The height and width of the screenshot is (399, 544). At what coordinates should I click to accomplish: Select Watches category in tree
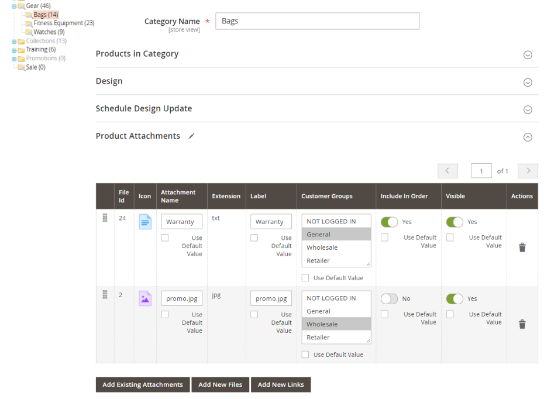[49, 32]
